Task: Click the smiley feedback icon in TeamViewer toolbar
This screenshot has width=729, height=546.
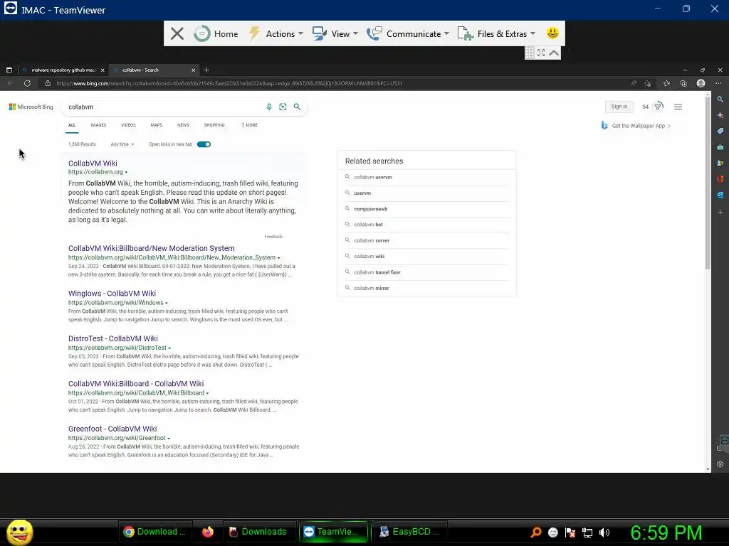Action: pyautogui.click(x=552, y=33)
